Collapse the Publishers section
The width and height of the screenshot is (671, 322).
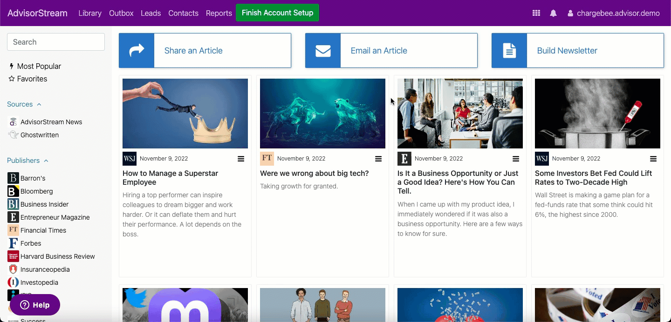[x=28, y=161]
